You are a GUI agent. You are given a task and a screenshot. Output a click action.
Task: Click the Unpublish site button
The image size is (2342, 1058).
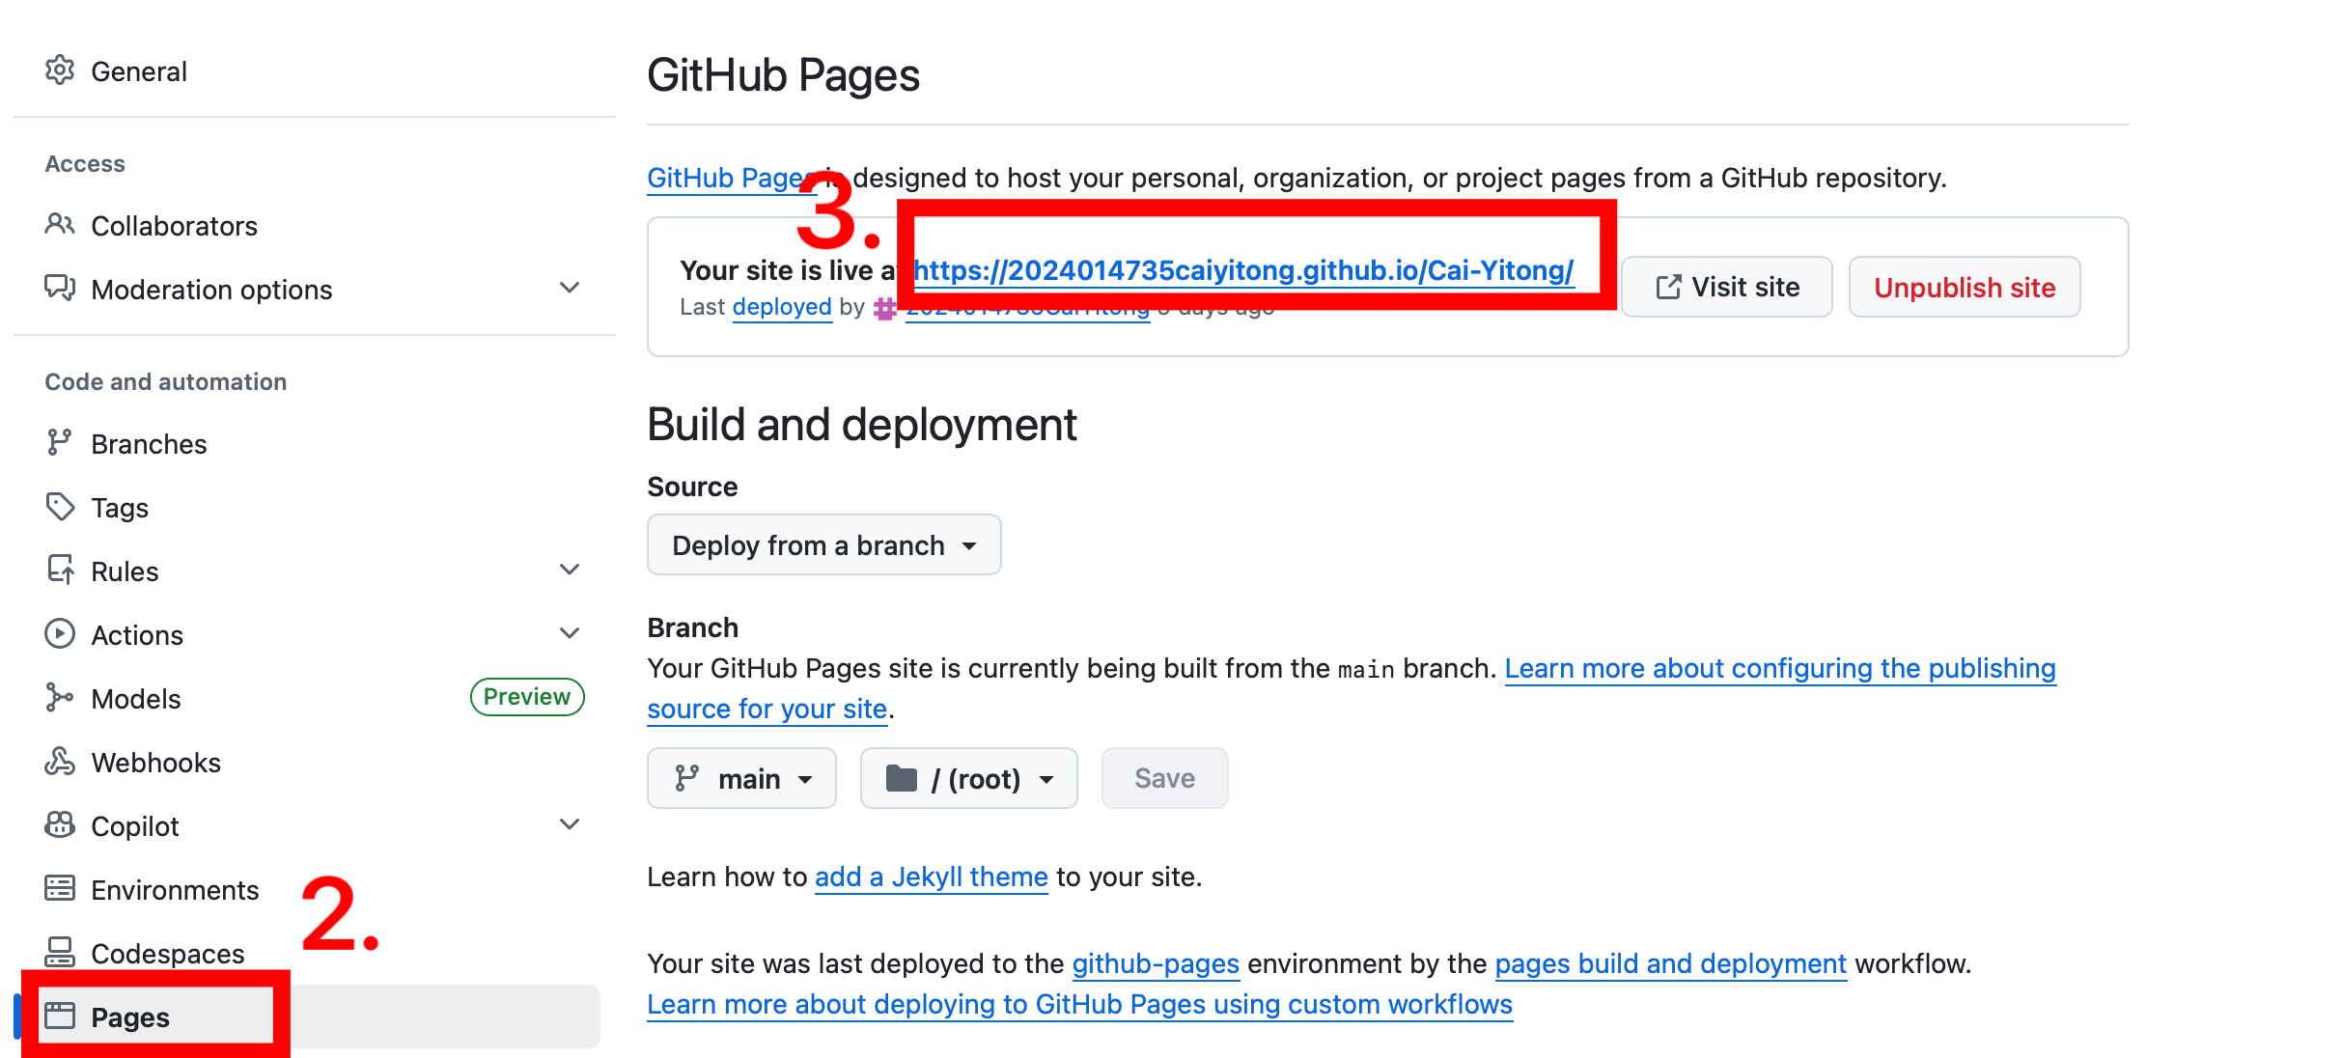1965,287
